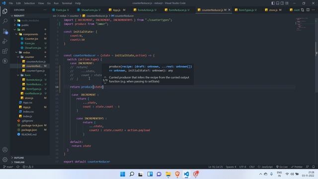Open the Manage gear icon
The image size is (318, 179).
click(5, 160)
